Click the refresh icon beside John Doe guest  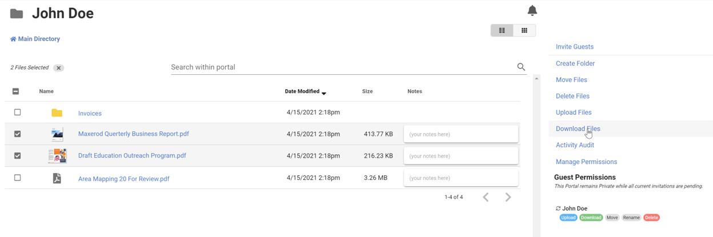click(558, 208)
